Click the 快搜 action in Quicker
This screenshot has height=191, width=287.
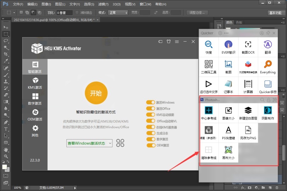[209, 47]
